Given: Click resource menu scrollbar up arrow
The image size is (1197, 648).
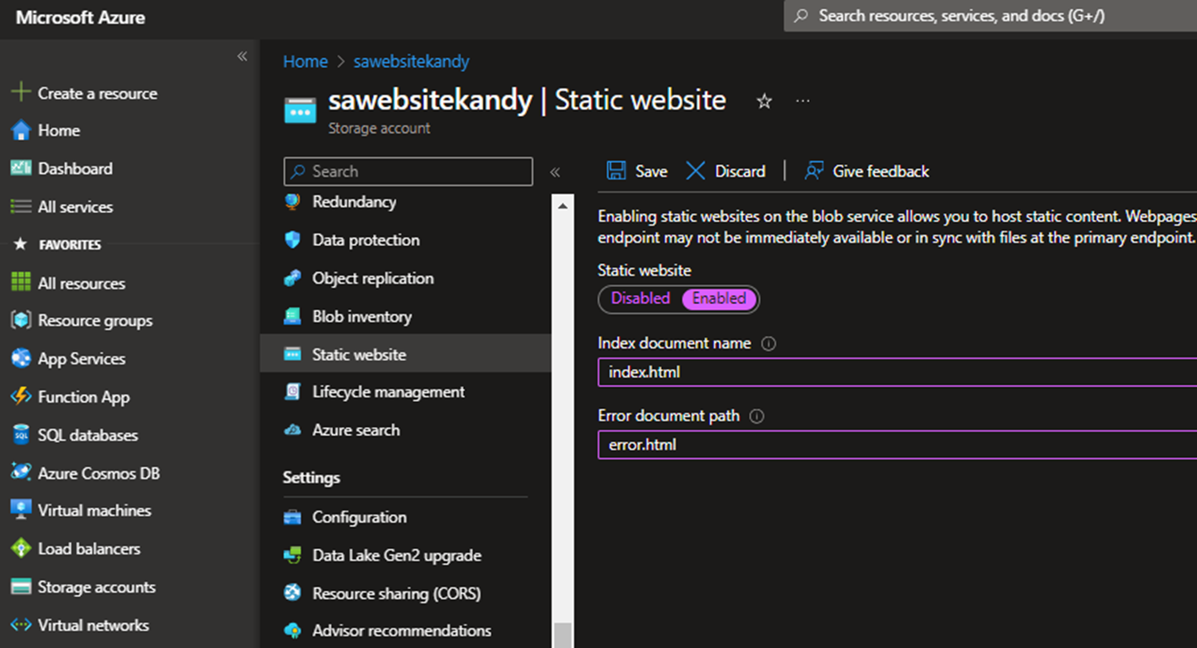Looking at the screenshot, I should [x=562, y=206].
